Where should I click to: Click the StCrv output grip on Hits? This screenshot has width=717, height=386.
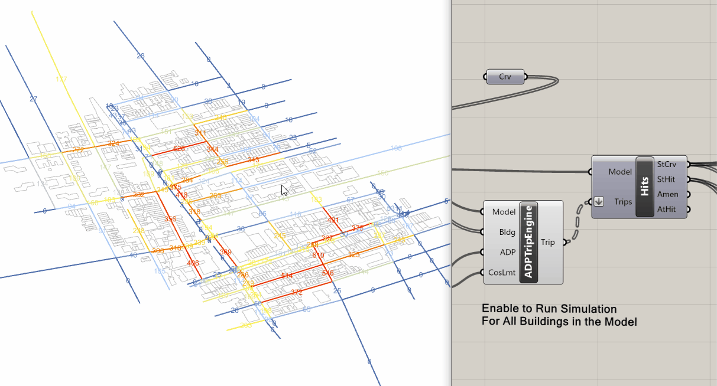click(689, 164)
